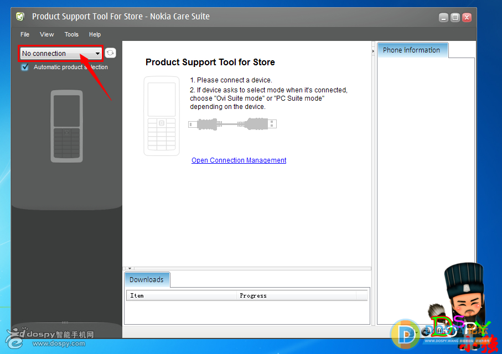
Task: Collapse the Downloads panel arrow
Action: [130, 268]
